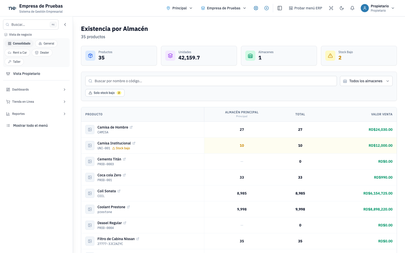Click the Productos summary card

pyautogui.click(x=119, y=56)
